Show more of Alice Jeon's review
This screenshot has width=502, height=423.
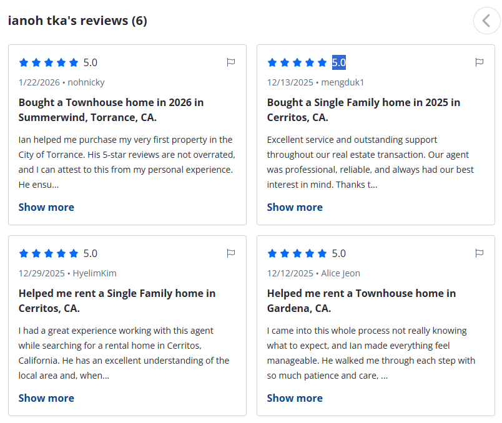coord(295,398)
